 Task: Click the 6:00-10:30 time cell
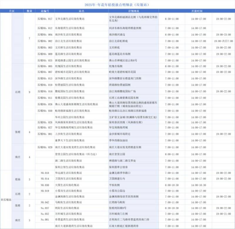click(172, 185)
